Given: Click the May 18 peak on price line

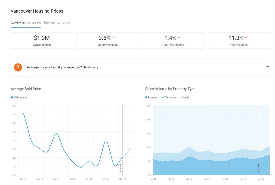Looking at the screenshot, I should (56, 134).
